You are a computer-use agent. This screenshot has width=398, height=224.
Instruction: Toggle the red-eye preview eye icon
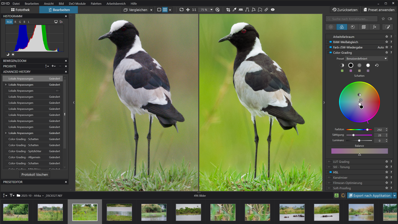pos(273,10)
